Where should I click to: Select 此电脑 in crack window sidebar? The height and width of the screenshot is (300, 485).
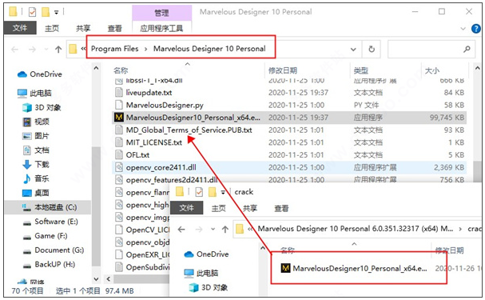(x=201, y=273)
